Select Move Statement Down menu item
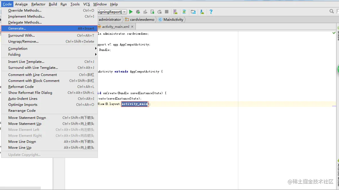 pyautogui.click(x=49, y=118)
